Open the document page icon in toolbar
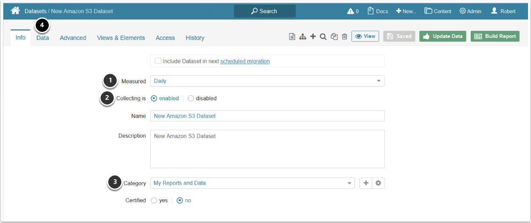Screen dimensions: 531x223 pyautogui.click(x=292, y=37)
